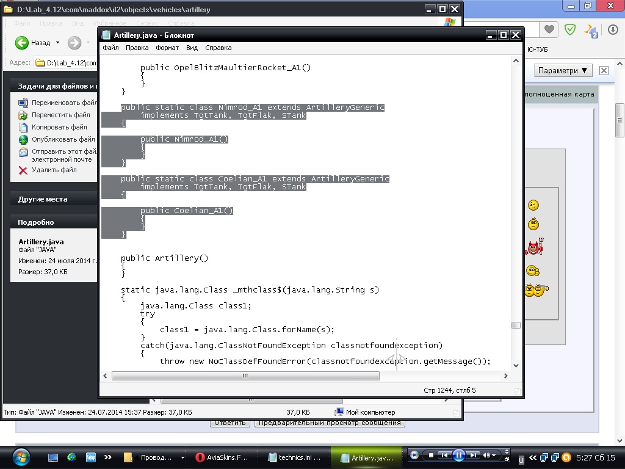This screenshot has height=469, width=625.
Task: Click the sad frowning smiley emoticon
Action: tap(533, 224)
